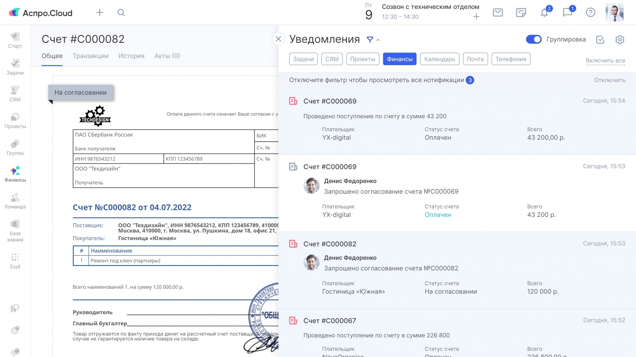Click the search magnifier icon

click(121, 13)
